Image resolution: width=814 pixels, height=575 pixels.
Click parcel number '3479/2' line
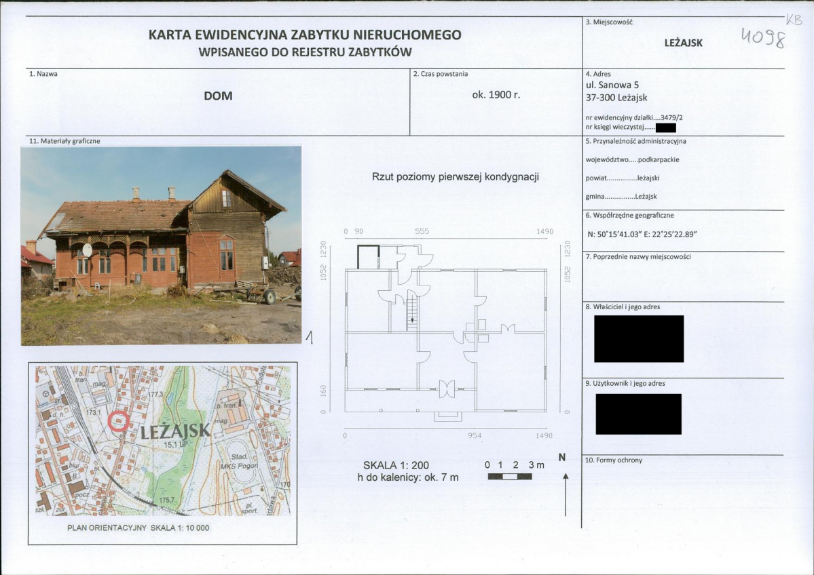pos(634,118)
